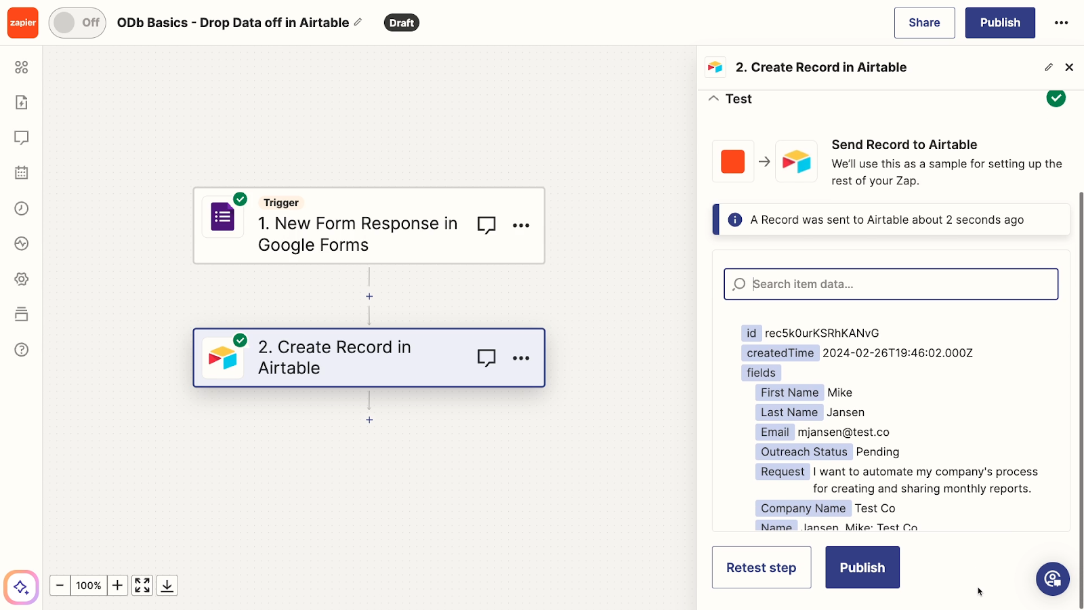Viewport: 1084px width, 610px height.
Task: Click the 100% zoom level indicator
Action: (89, 585)
